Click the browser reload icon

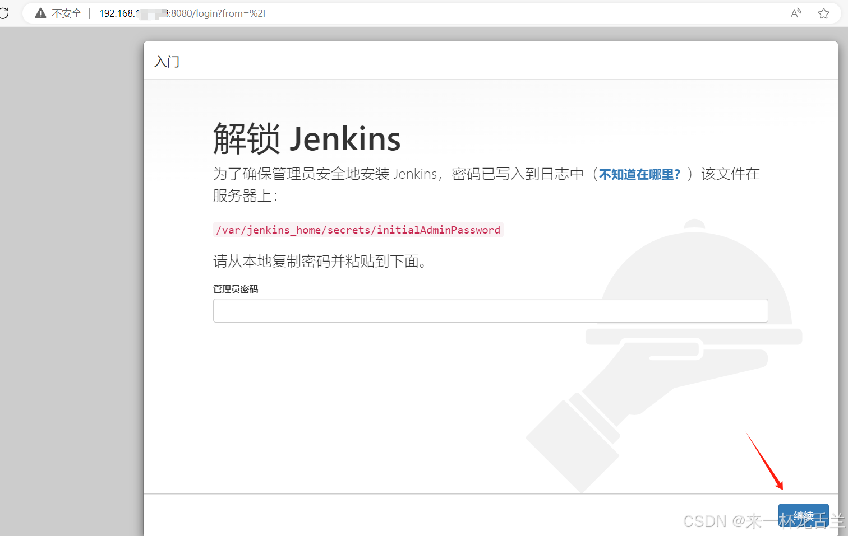coord(3,13)
